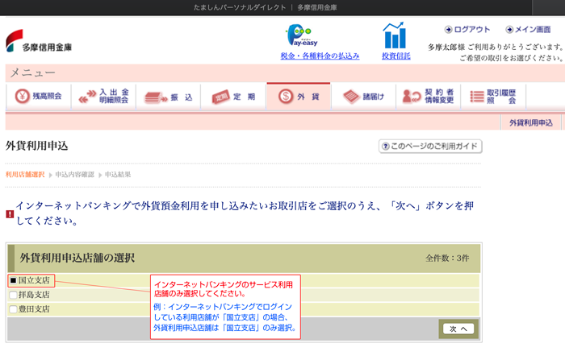
Task: Click the 税金・各種料金の払込み link
Action: [320, 56]
